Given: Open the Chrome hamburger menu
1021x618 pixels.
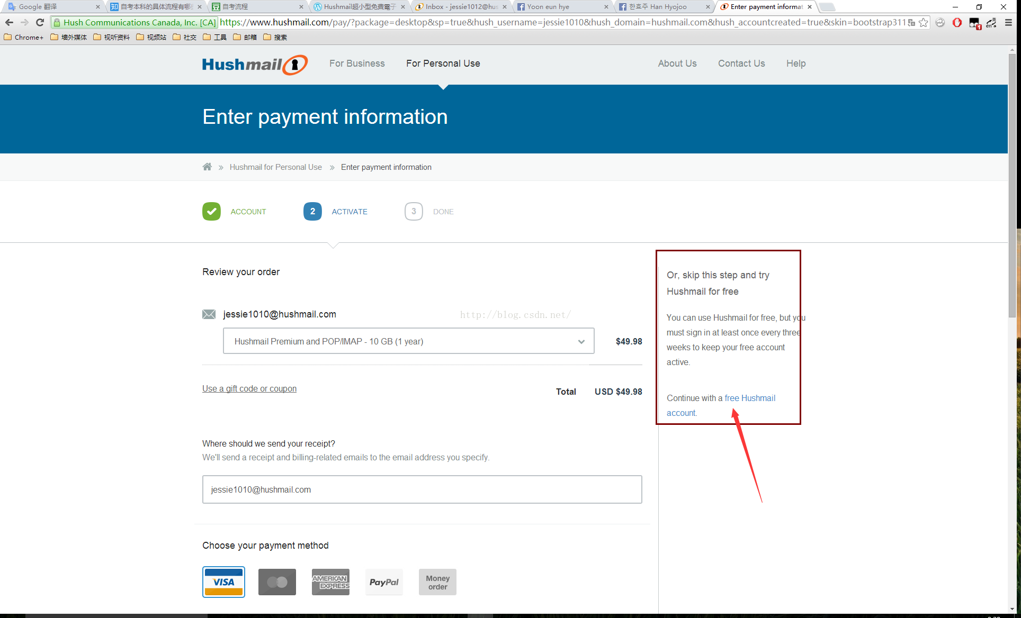Looking at the screenshot, I should (x=1008, y=22).
